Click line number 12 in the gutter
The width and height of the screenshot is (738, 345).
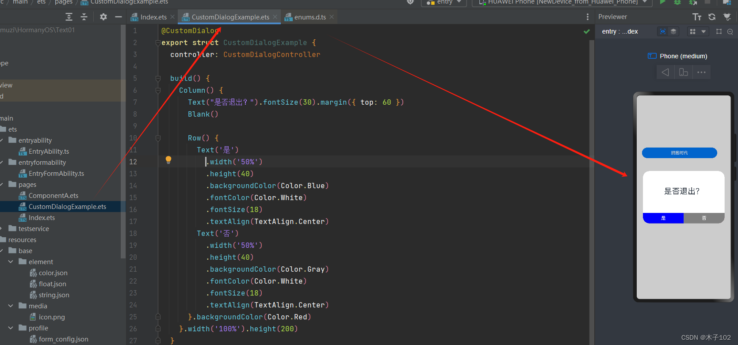pyautogui.click(x=133, y=162)
